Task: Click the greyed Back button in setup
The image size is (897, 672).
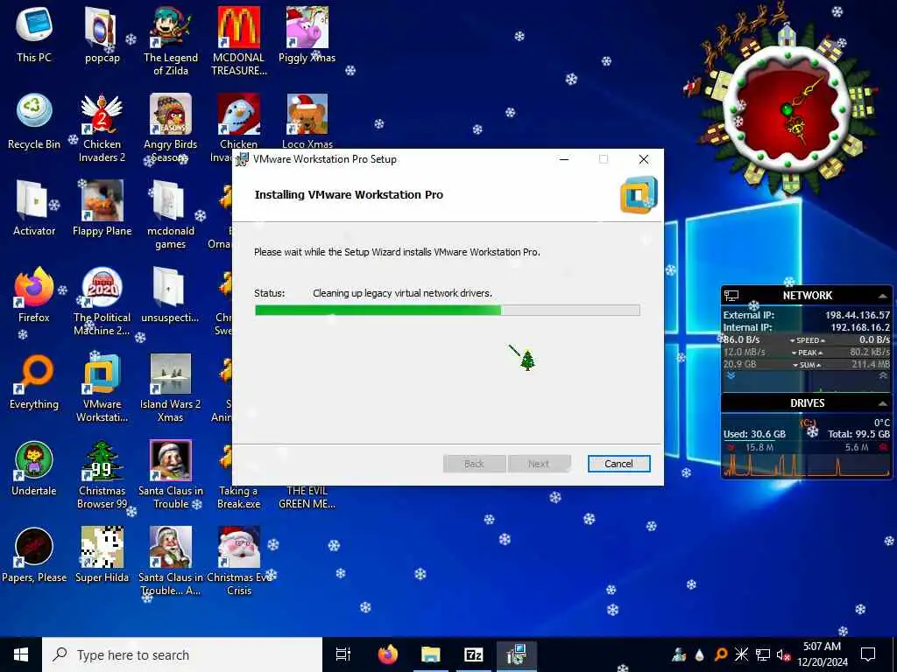Action: point(474,464)
